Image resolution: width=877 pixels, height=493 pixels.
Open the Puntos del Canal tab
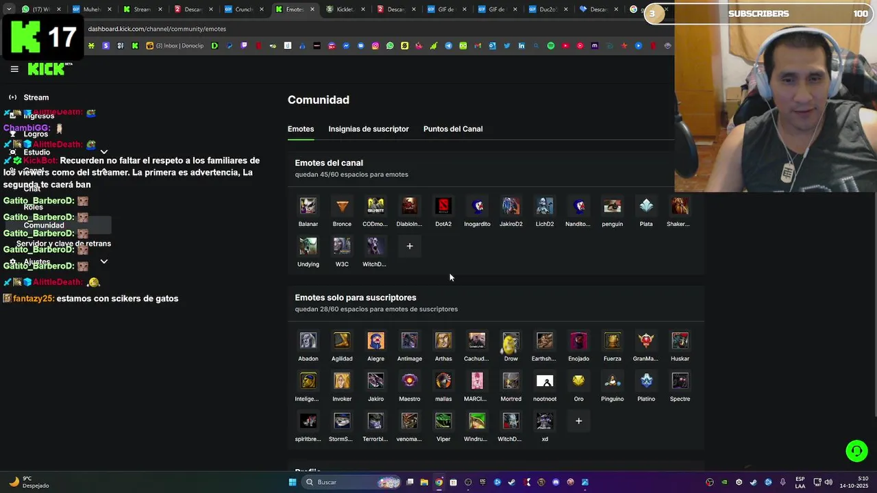point(453,129)
